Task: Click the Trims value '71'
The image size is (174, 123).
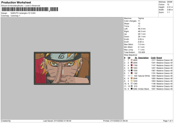Action: (139, 26)
